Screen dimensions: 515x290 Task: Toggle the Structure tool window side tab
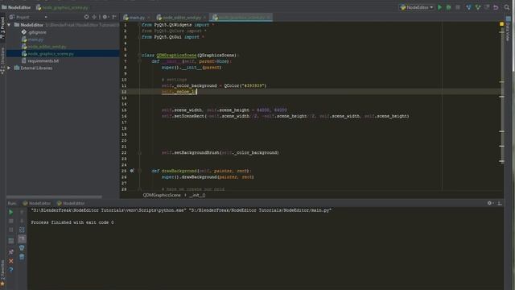coord(2,61)
